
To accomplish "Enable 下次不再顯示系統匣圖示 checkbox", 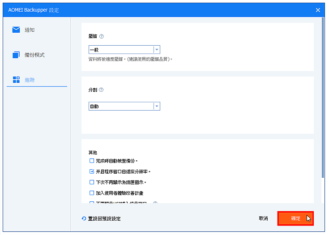I will [92, 182].
